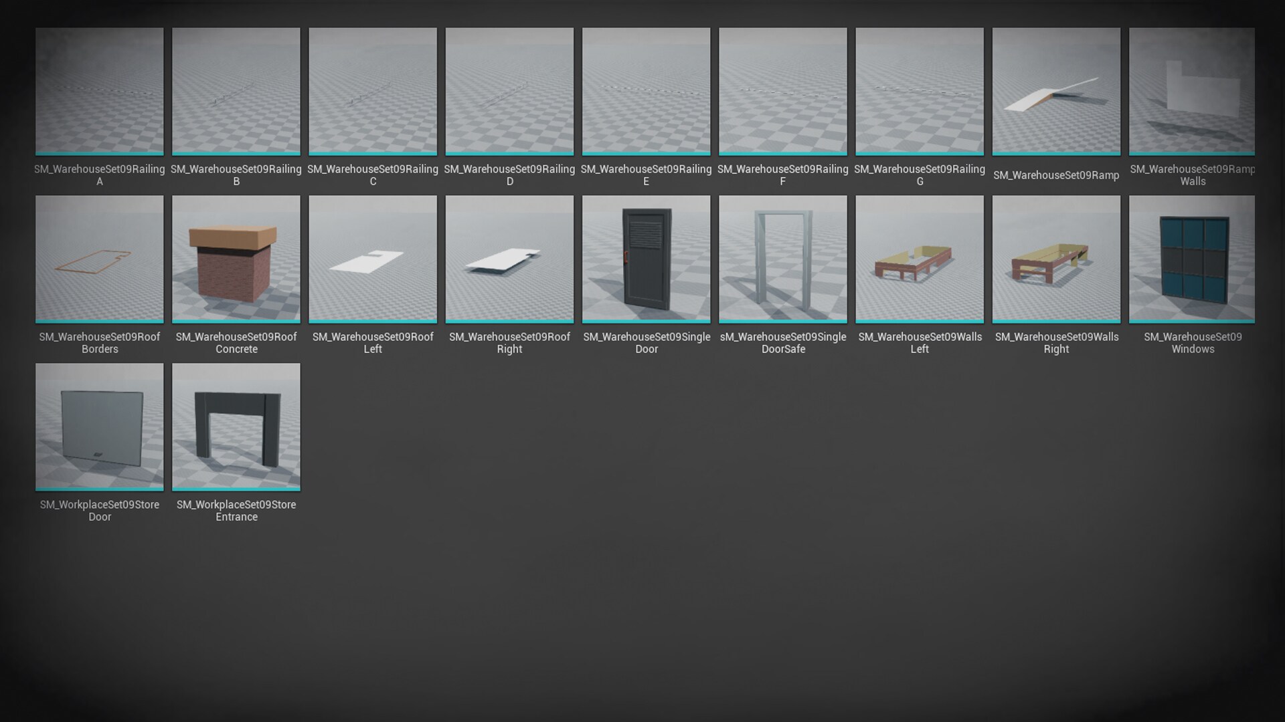Open the SM_WarehouseSet09Windows asset
The height and width of the screenshot is (722, 1285).
[x=1192, y=259]
